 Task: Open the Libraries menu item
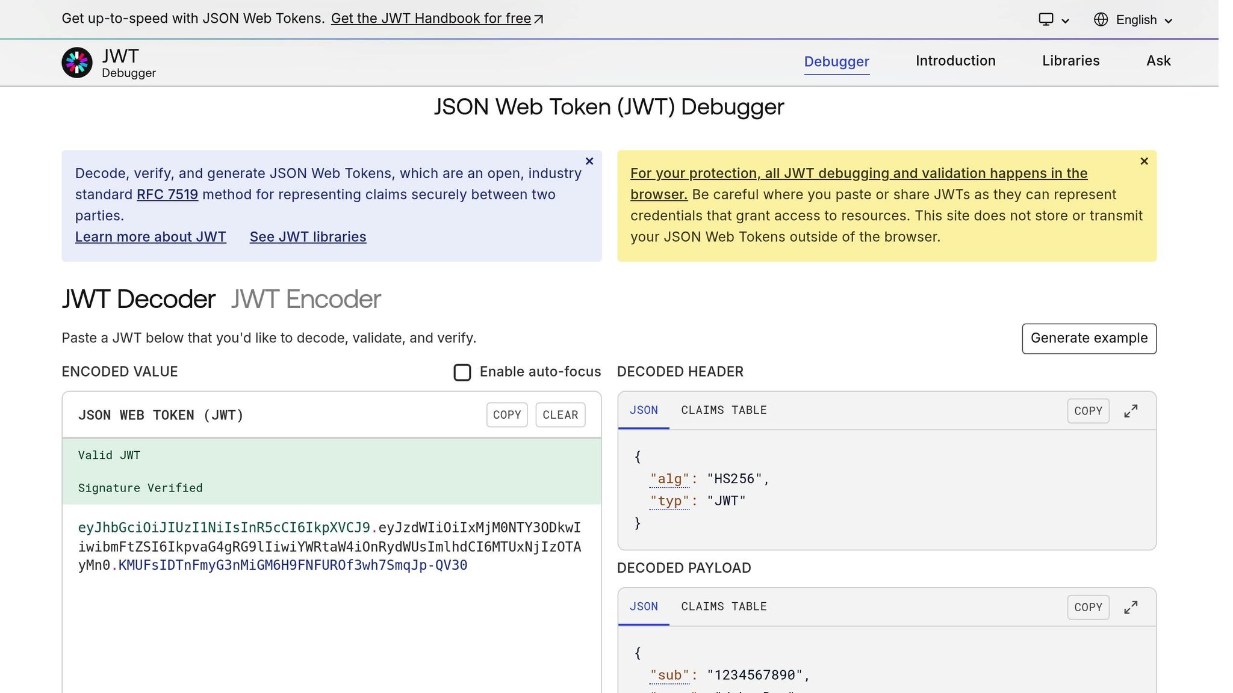click(1070, 61)
